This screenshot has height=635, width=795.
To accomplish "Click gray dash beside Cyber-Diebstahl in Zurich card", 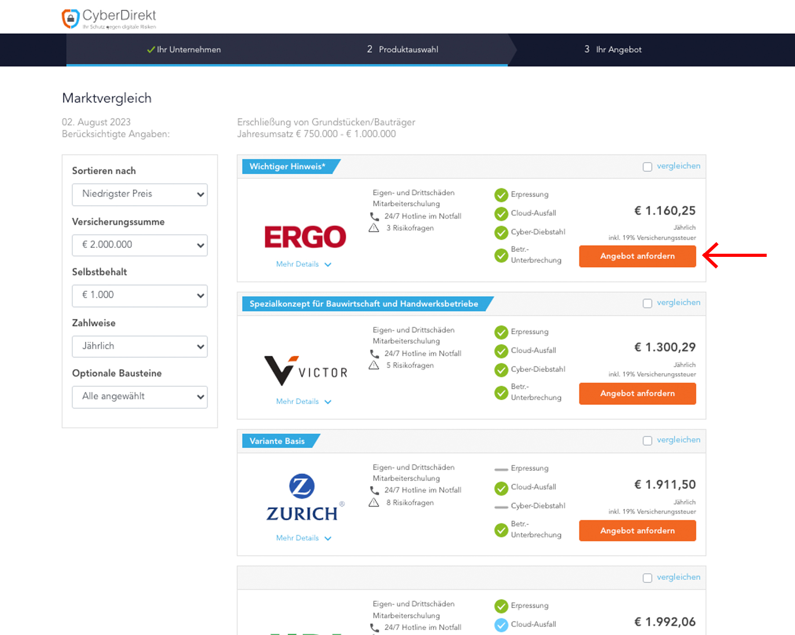I will click(x=501, y=507).
